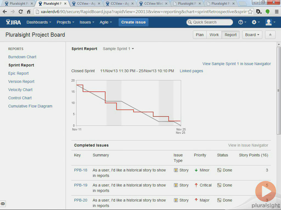The height and width of the screenshot is (210, 281).
Task: Click the JIRA logo
Action: pos(13,22)
